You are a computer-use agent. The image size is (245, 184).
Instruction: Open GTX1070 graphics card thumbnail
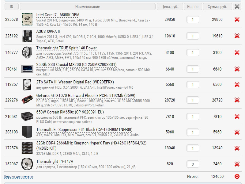(x=27, y=100)
